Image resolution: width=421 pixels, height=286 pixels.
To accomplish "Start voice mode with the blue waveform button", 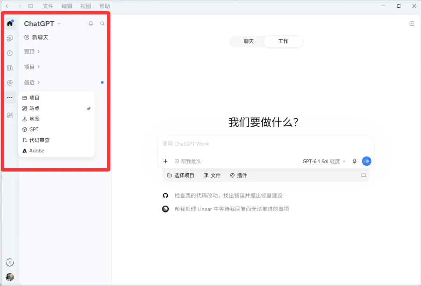I will [366, 161].
